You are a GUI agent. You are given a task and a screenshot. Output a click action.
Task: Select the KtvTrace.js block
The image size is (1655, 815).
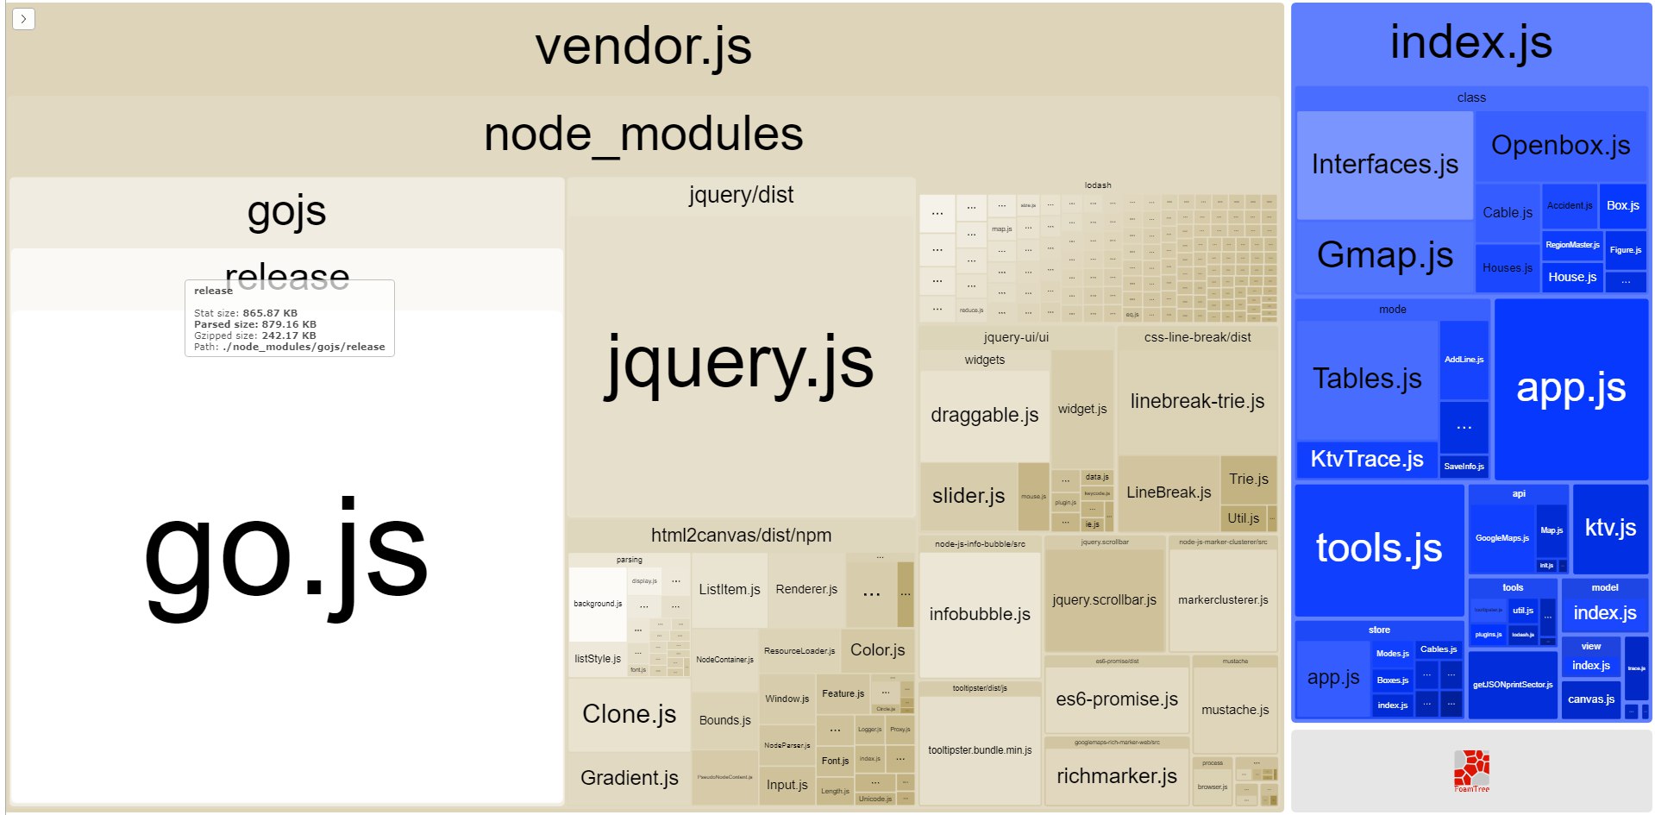[x=1367, y=459]
